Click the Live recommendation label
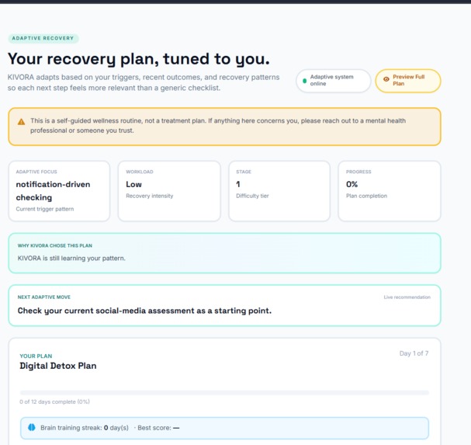 click(x=407, y=297)
